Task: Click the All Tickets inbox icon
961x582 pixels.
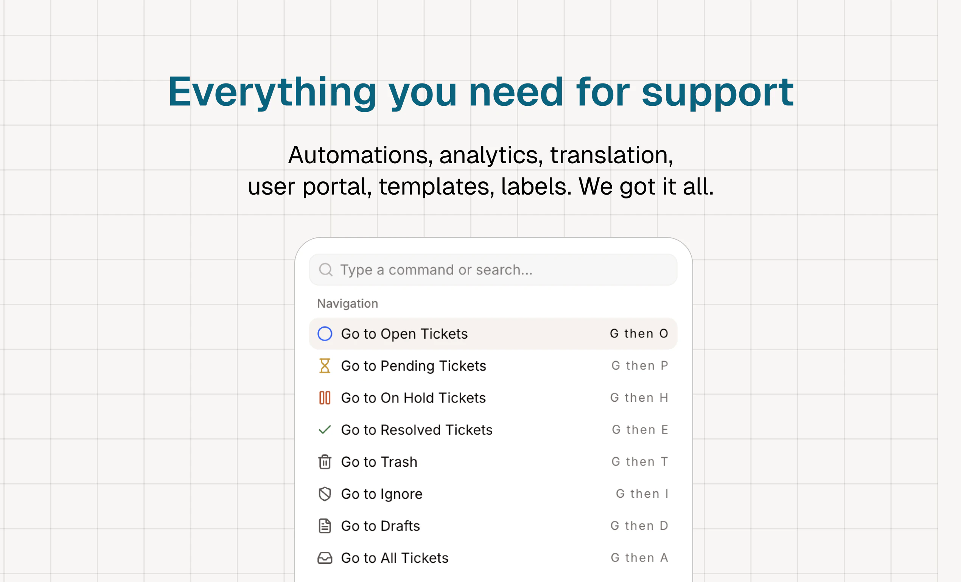Action: 325,558
